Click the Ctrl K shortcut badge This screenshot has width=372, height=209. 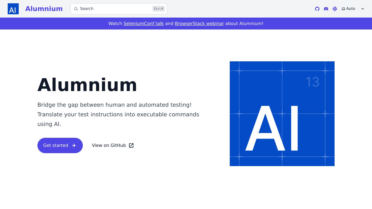pos(158,9)
